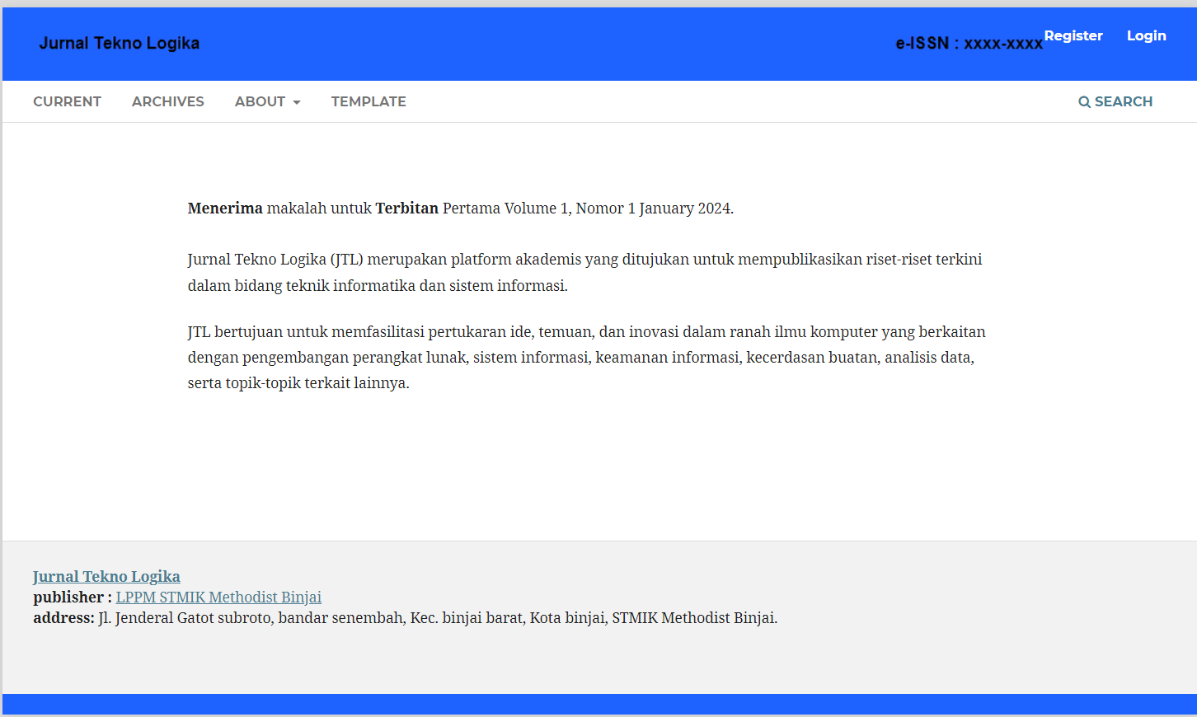Go to the Current issue page
1197x717 pixels.
67,101
